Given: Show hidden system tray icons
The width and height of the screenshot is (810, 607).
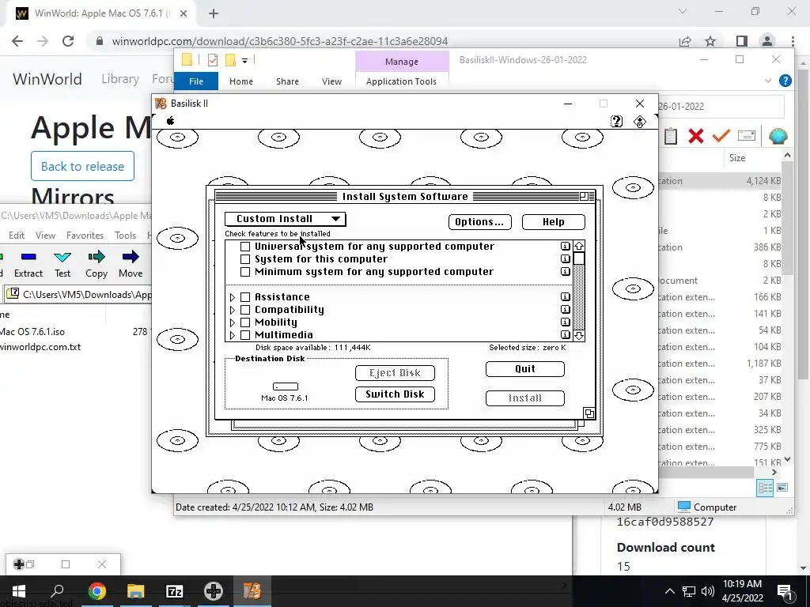Looking at the screenshot, I should 669,591.
